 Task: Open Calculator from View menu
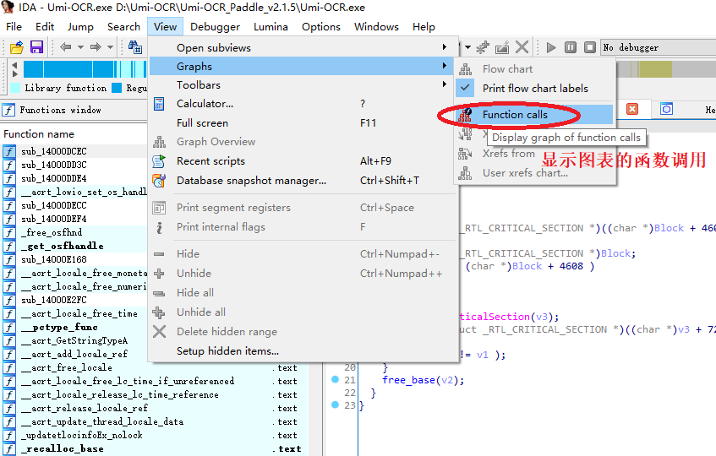(303, 104)
